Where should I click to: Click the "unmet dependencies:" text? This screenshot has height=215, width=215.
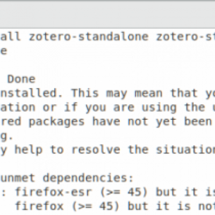(67, 178)
